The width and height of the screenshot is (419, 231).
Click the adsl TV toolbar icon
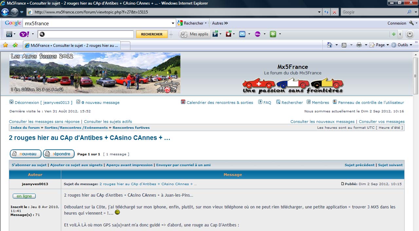[x=9, y=34]
